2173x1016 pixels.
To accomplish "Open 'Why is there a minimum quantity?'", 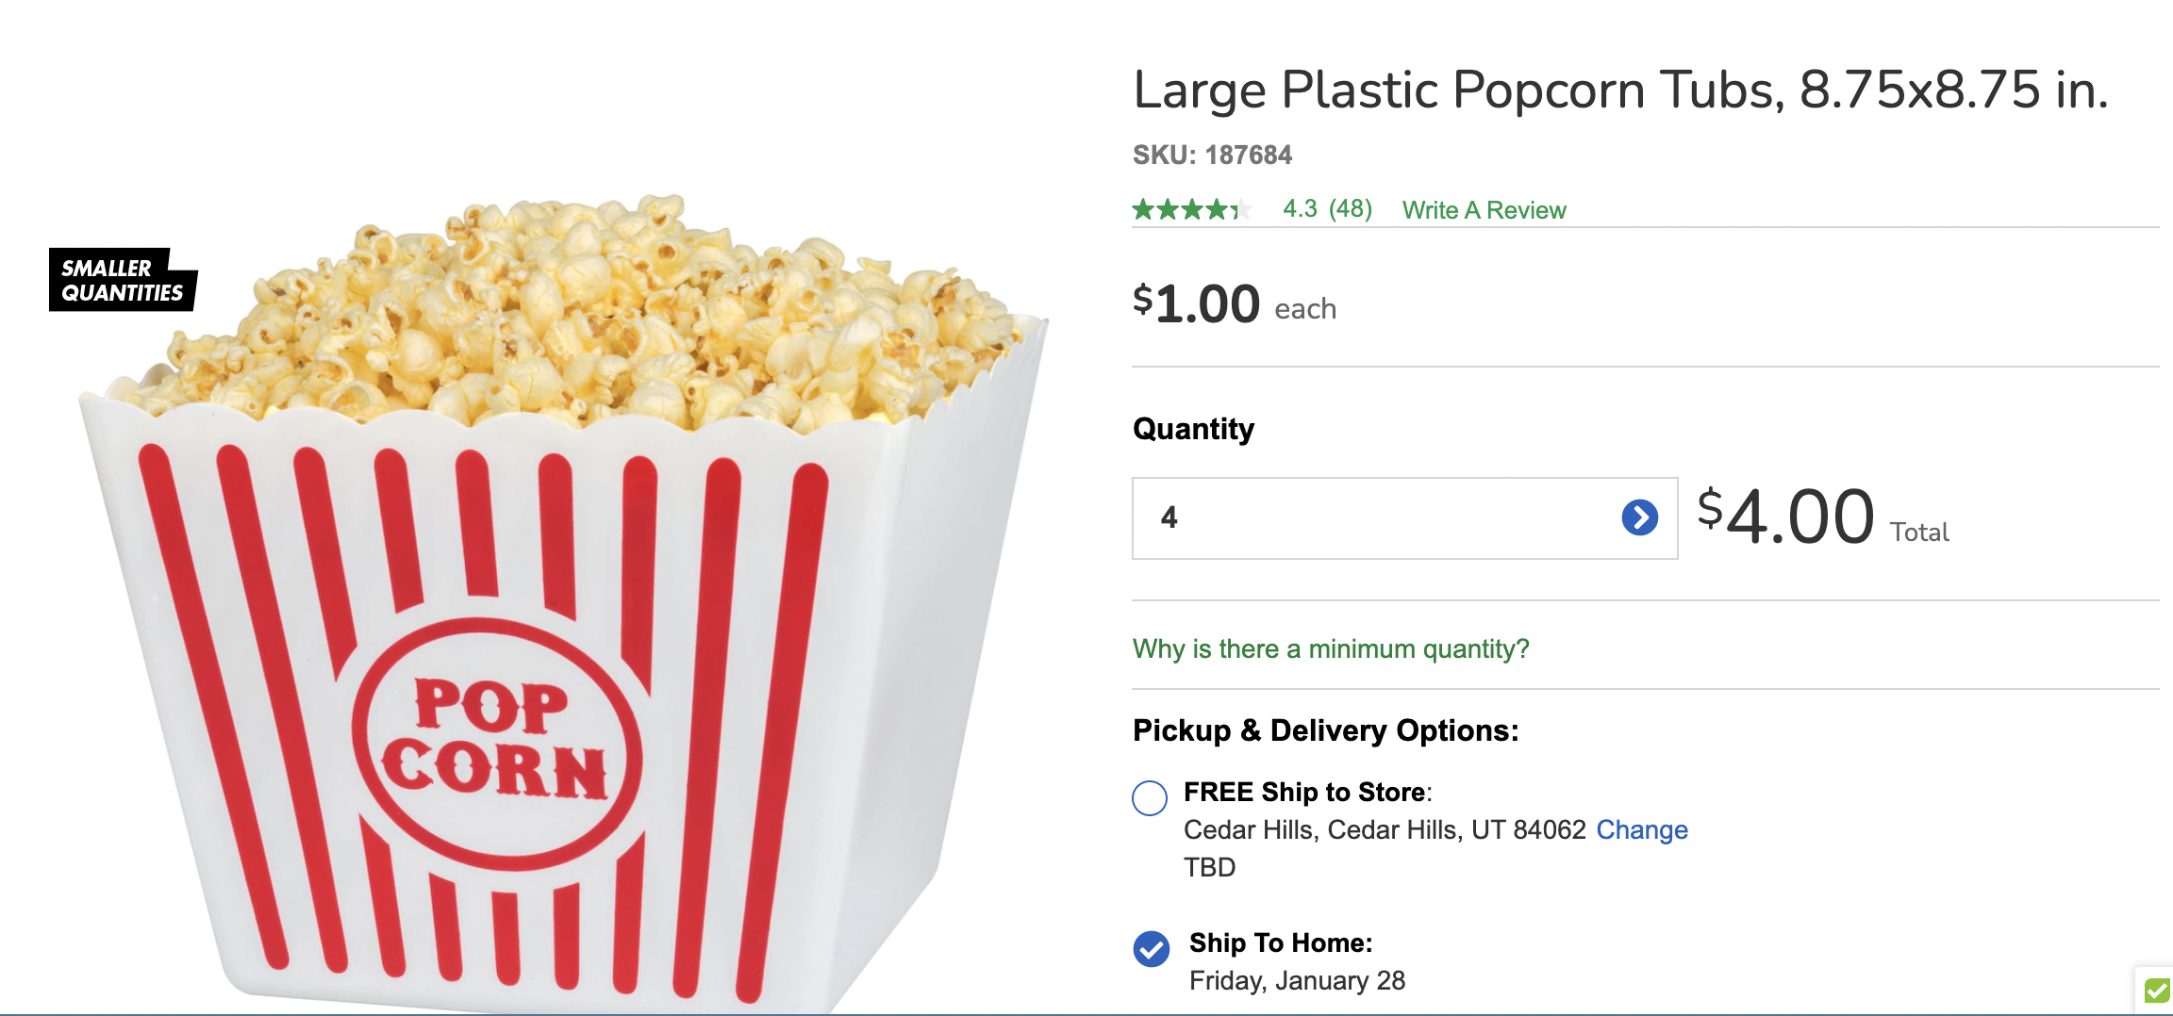I will (1331, 648).
